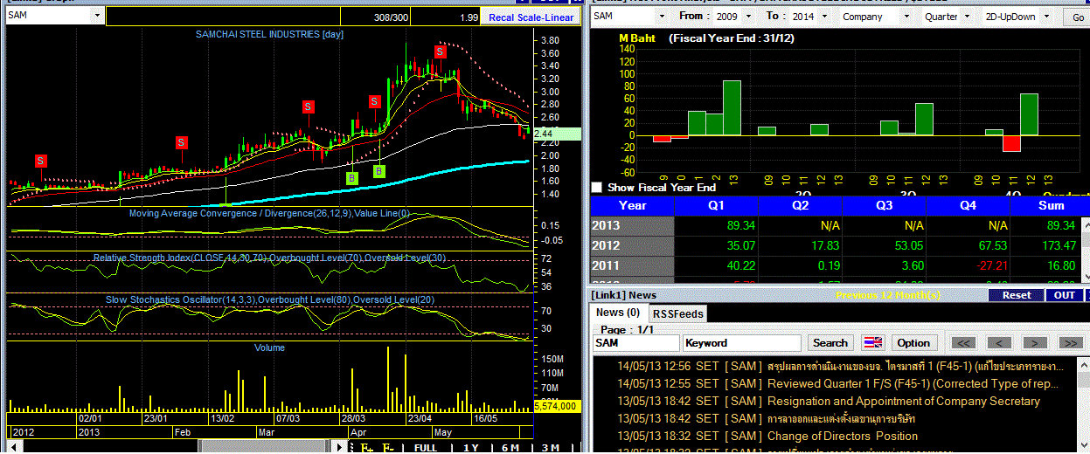Set chart range to FULL
The width and height of the screenshot is (1090, 454).
[426, 448]
